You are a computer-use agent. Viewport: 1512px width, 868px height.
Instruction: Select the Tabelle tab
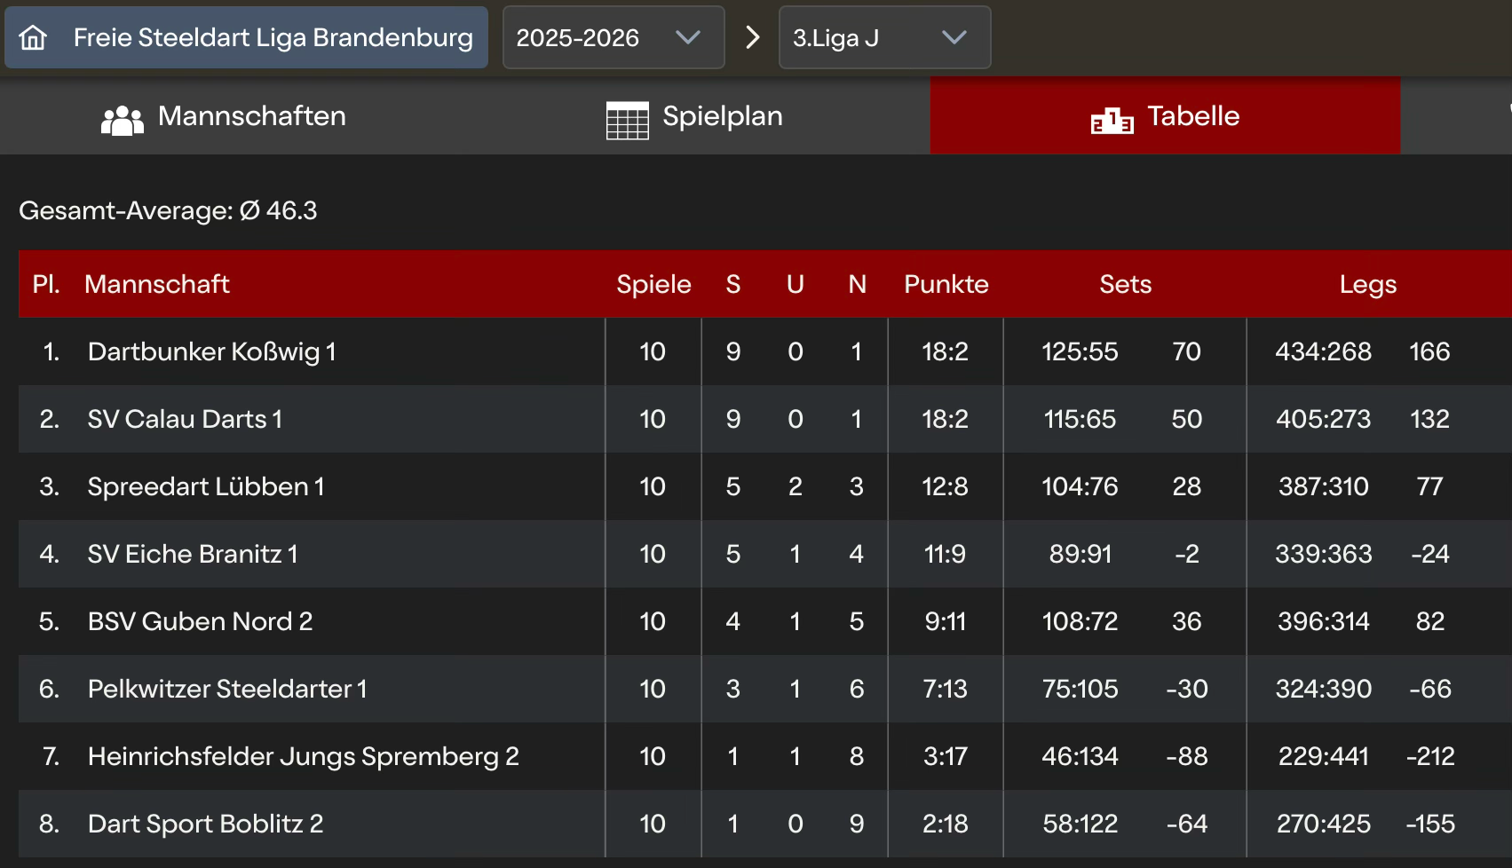pos(1192,116)
